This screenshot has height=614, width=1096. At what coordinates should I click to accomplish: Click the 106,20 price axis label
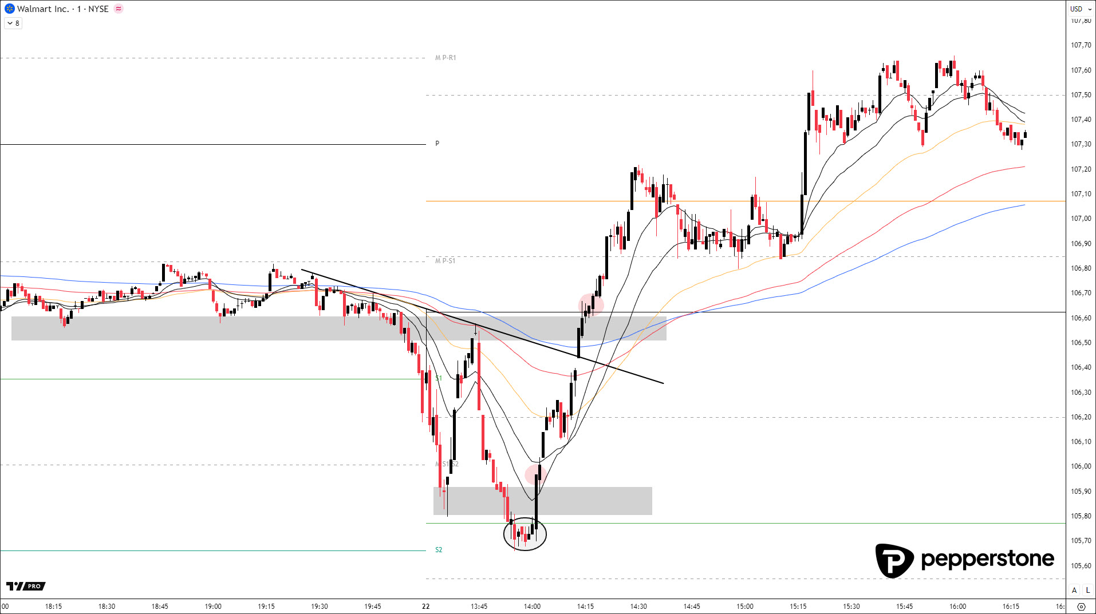[1081, 417]
